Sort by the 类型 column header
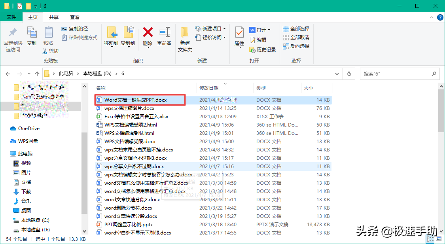 pyautogui.click(x=261, y=88)
